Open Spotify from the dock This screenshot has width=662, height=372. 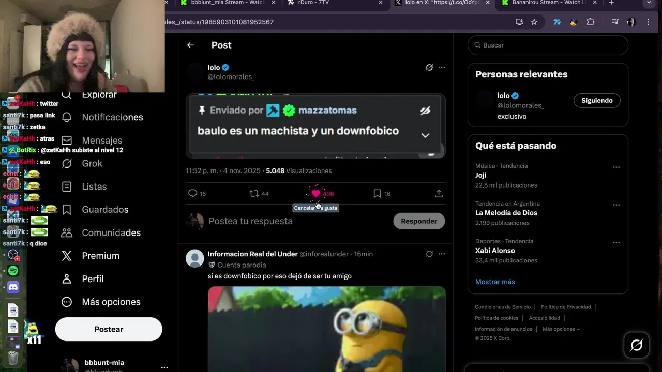pos(13,271)
